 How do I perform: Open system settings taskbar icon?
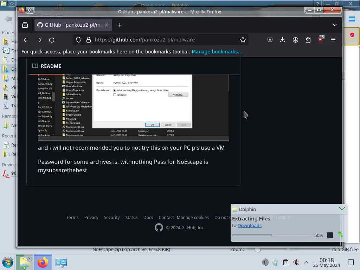coord(61,262)
